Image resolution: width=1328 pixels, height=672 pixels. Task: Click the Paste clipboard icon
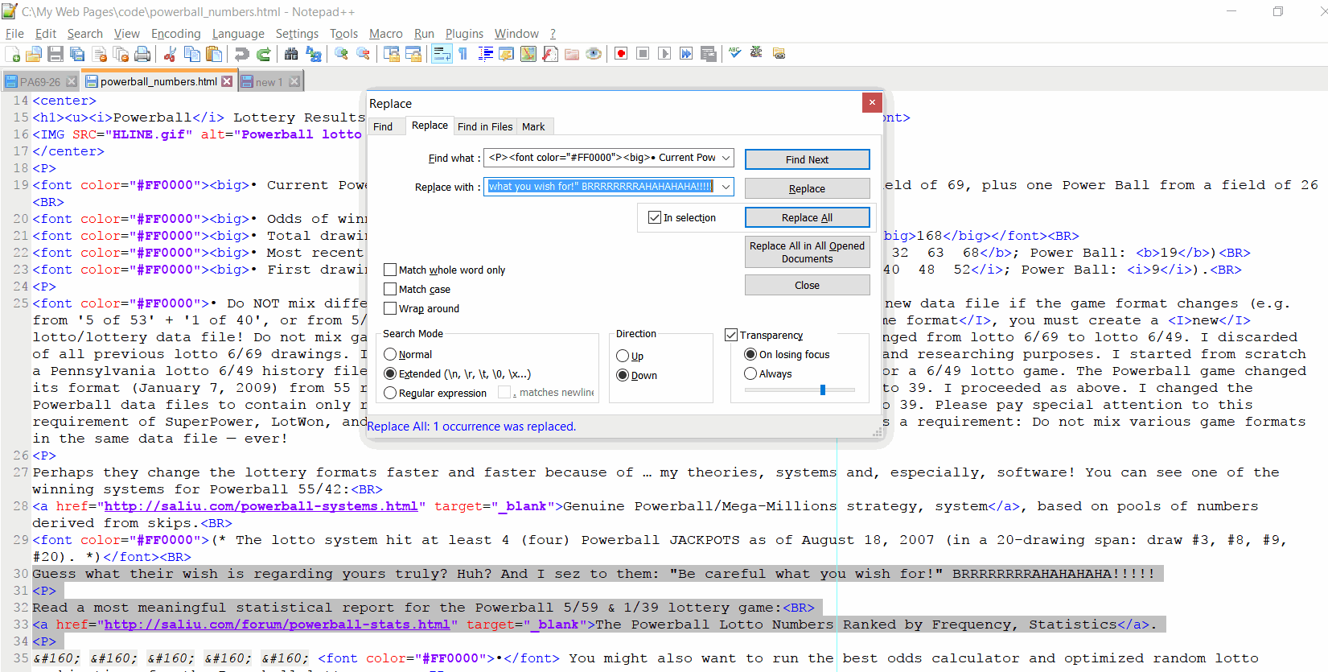214,54
